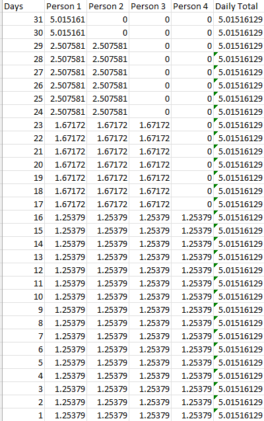Click Person 2 value in day 19 row
This screenshot has width=264, height=421.
pos(108,178)
